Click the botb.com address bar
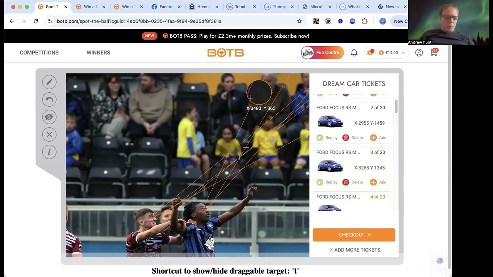Viewport: 493px width, 277px height. click(x=176, y=21)
